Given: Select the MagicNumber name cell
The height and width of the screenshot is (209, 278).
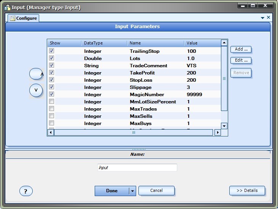Looking at the screenshot, I should (x=147, y=95).
